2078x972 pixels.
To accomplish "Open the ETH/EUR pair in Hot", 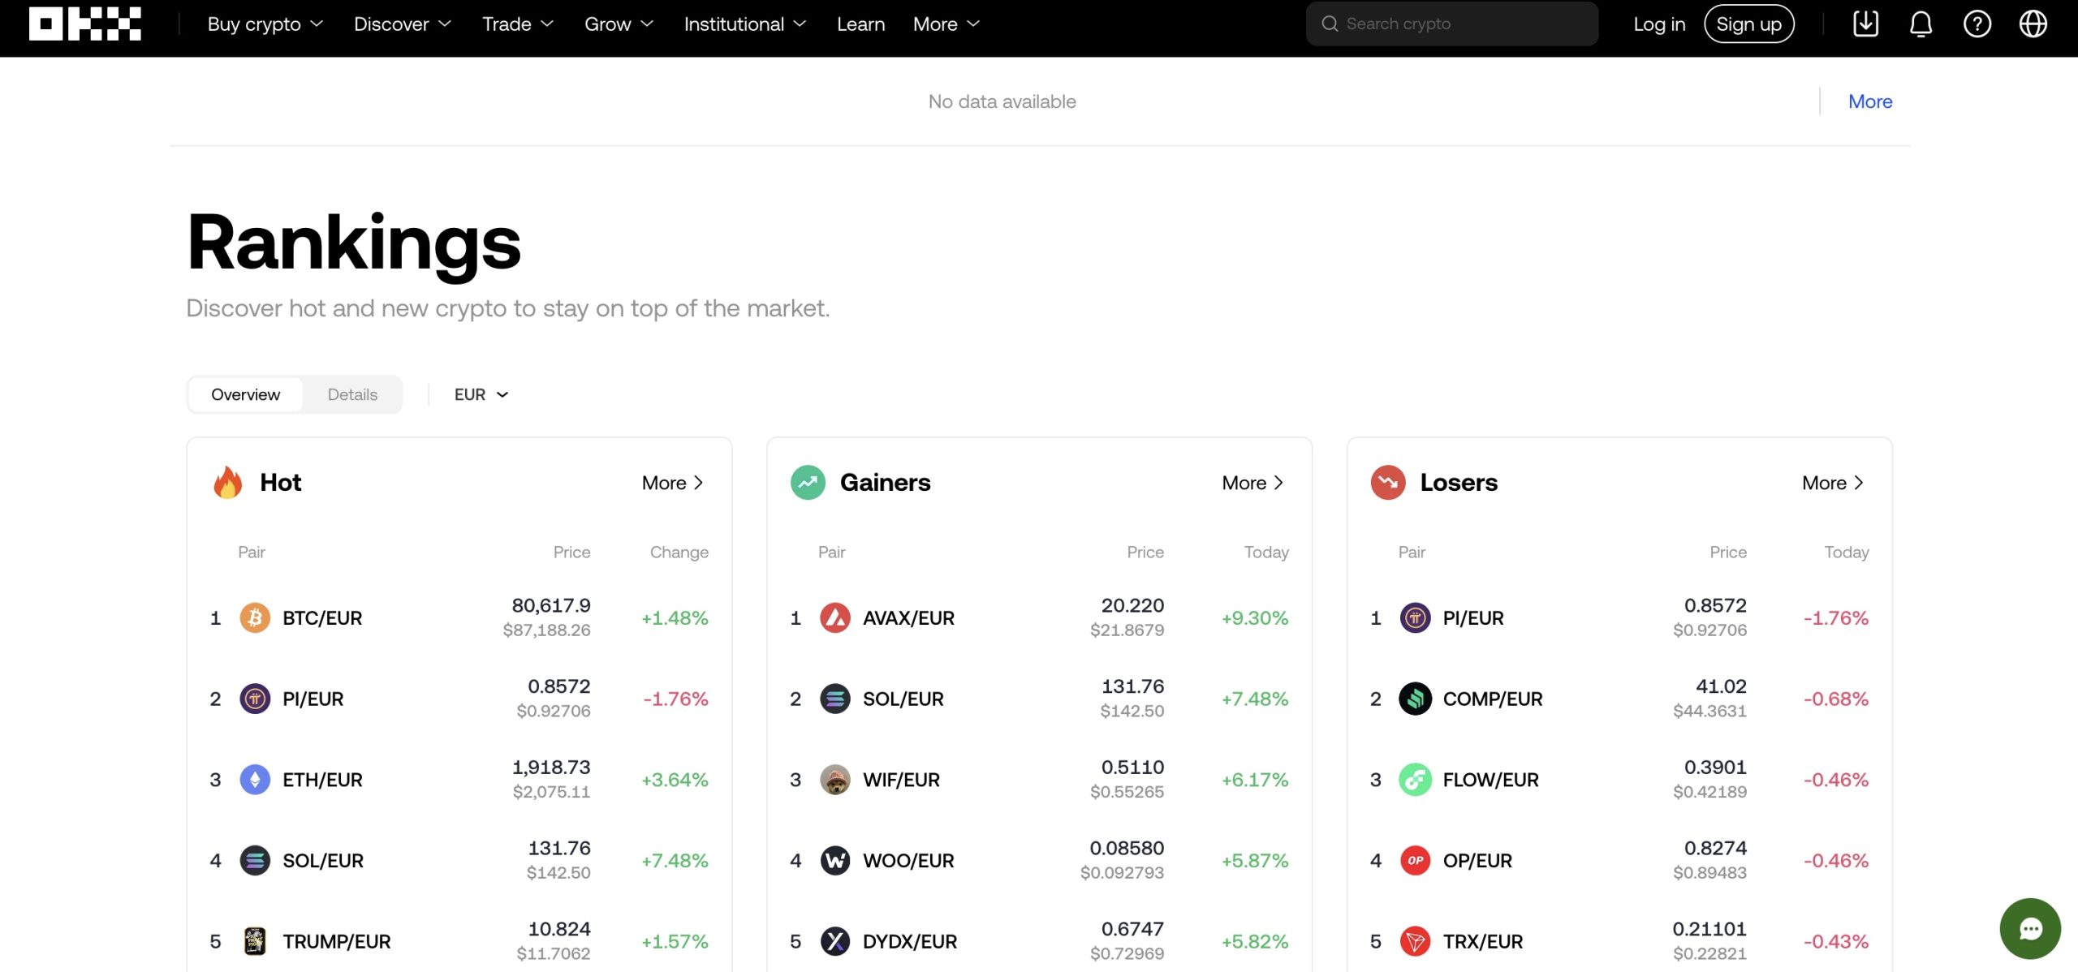I will [x=322, y=780].
